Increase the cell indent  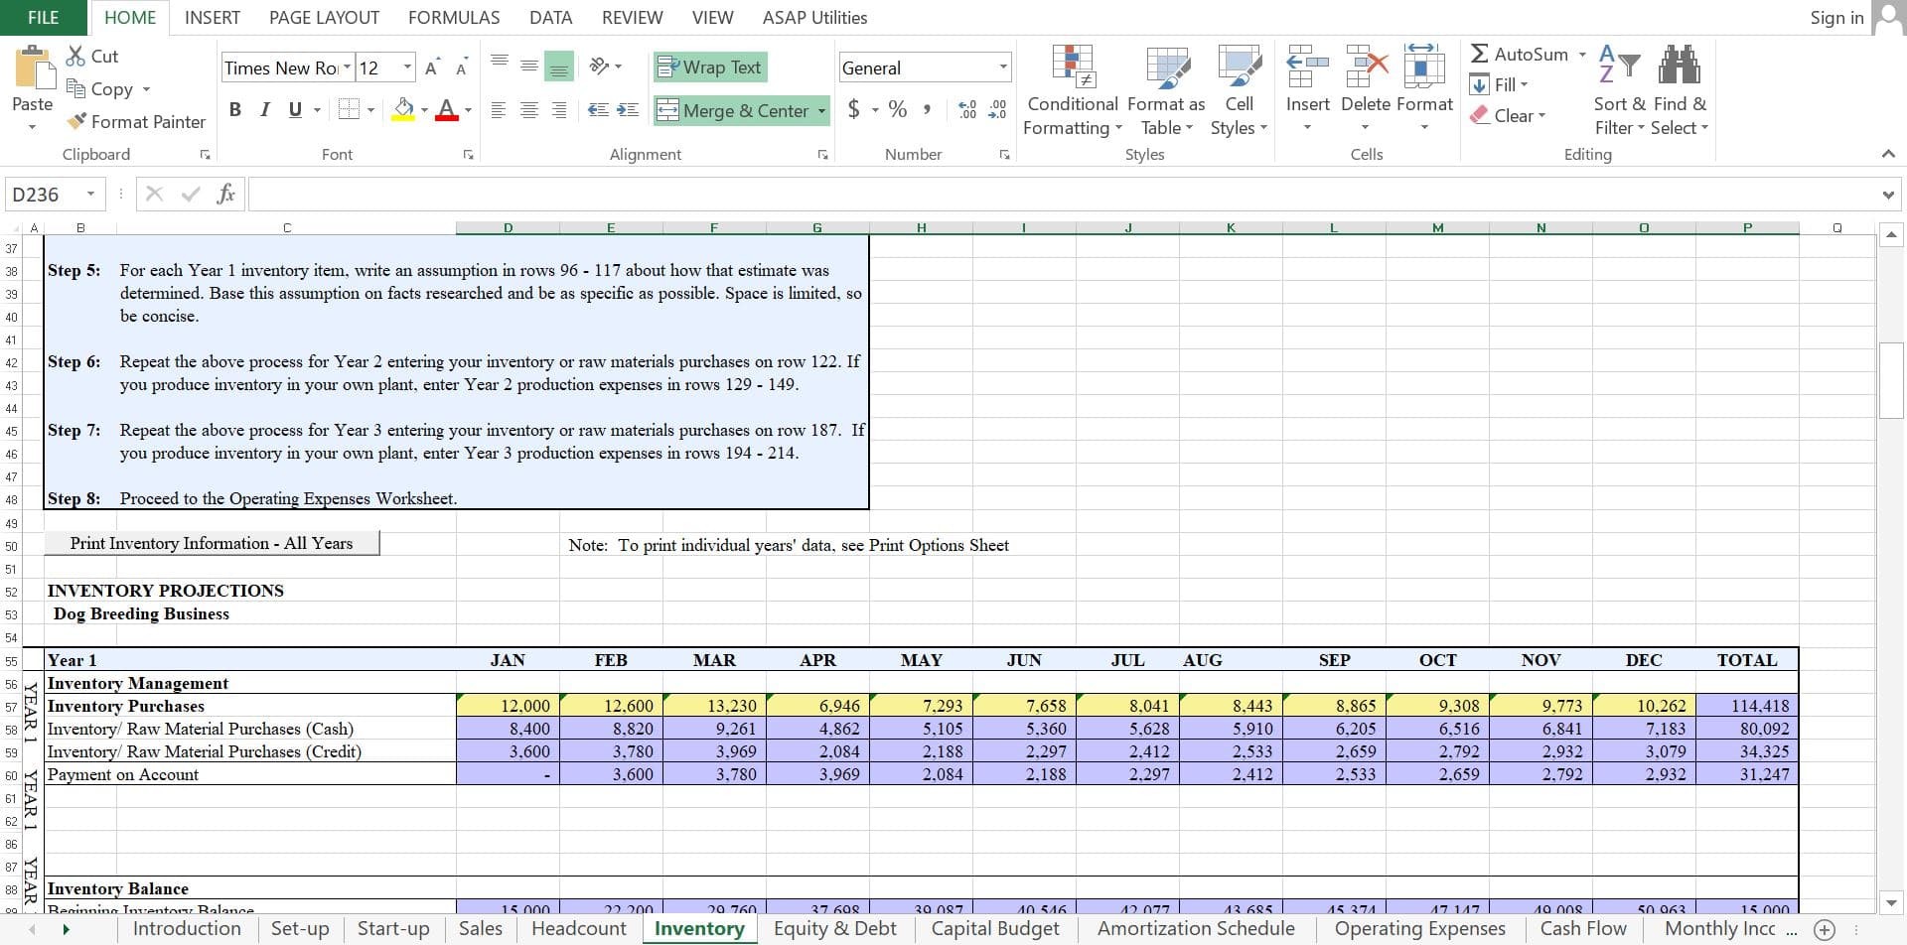[x=628, y=109]
